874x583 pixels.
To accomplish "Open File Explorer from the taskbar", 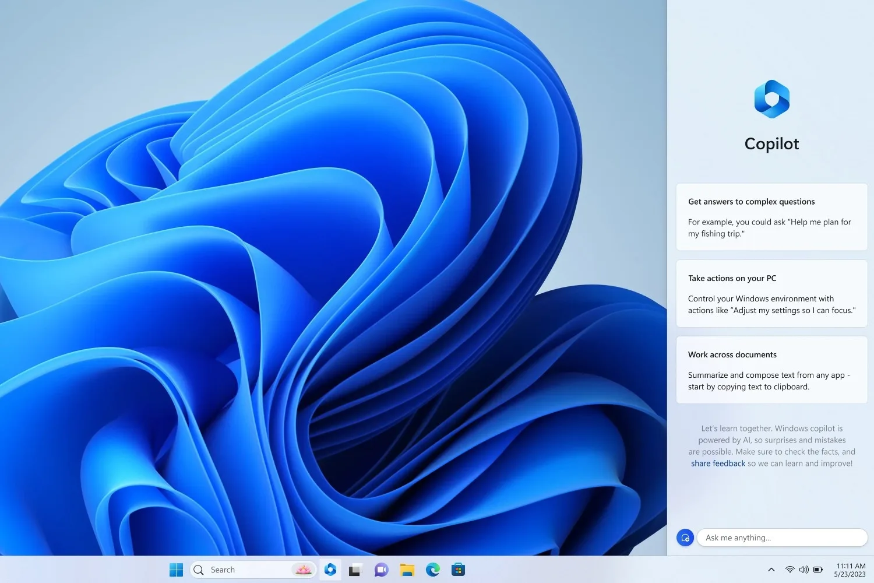I will click(x=407, y=570).
